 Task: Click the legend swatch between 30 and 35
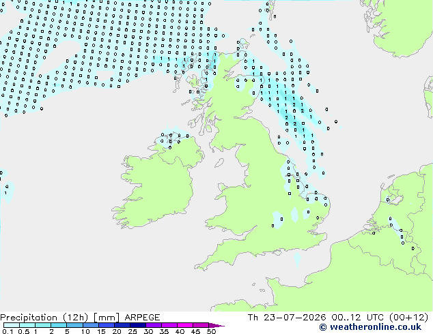(x=153, y=325)
